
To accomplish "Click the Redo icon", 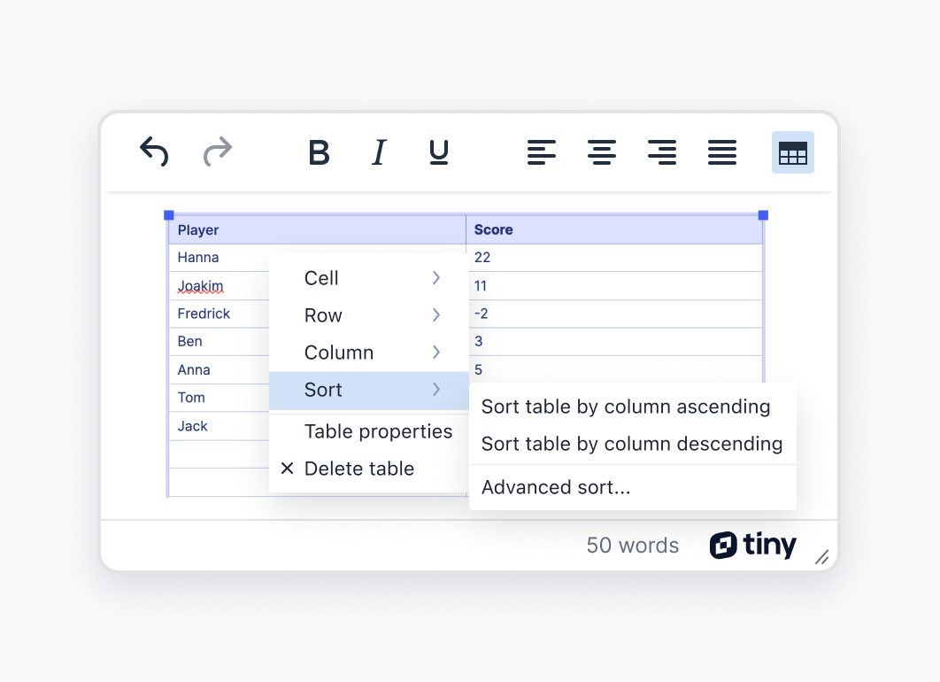I will coord(217,152).
